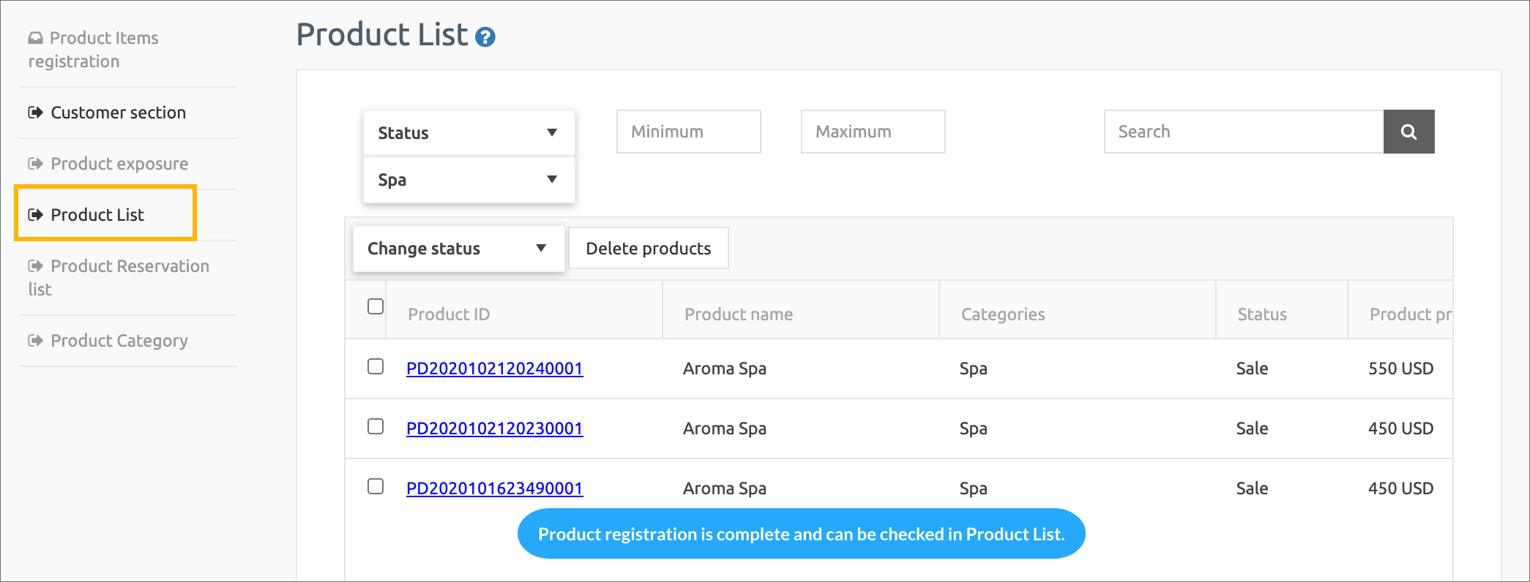This screenshot has width=1530, height=582.
Task: Click the magnifying glass search button
Action: tap(1408, 132)
